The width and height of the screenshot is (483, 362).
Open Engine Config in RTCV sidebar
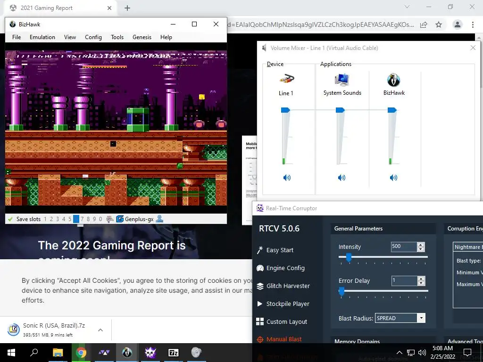(285, 268)
